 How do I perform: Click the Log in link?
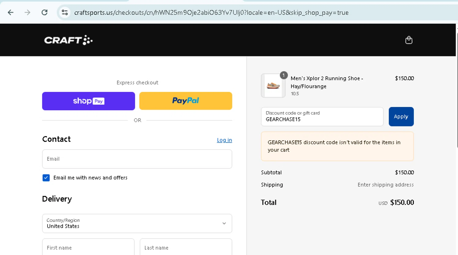pyautogui.click(x=224, y=140)
